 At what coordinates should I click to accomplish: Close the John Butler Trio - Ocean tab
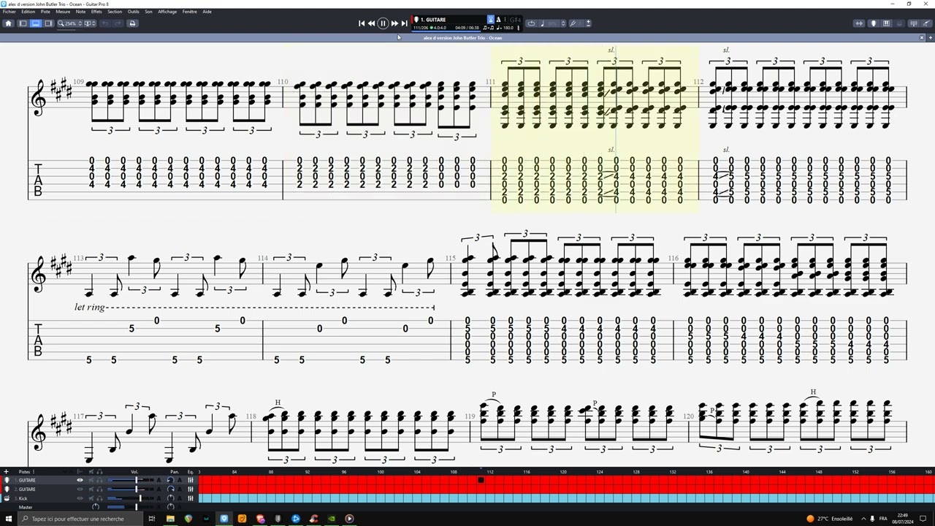922,38
